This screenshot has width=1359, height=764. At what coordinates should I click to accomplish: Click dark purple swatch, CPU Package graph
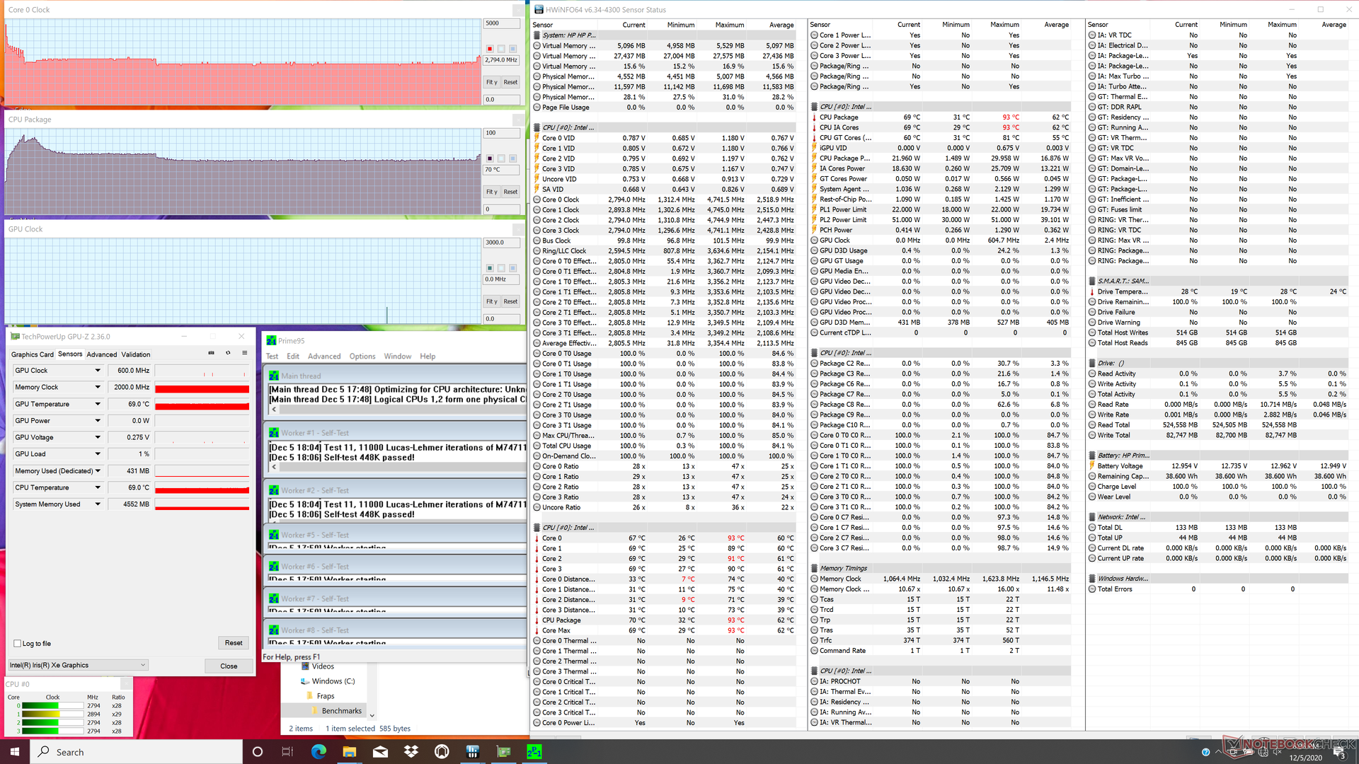[x=490, y=158]
